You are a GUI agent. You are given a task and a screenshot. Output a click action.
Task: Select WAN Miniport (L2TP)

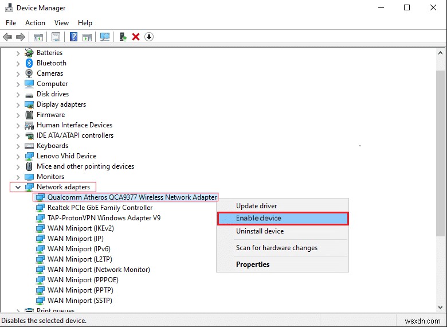80,259
